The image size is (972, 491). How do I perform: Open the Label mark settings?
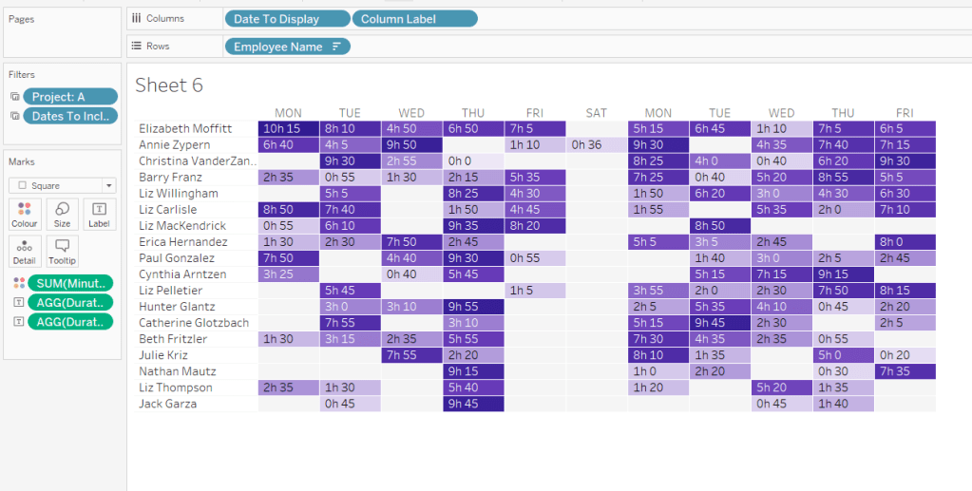[x=99, y=214]
